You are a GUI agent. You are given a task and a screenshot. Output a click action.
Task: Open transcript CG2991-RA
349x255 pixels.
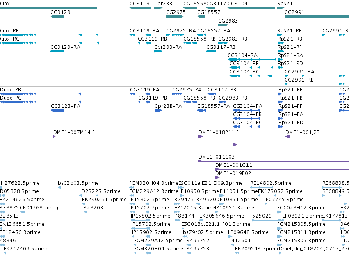click(300, 72)
